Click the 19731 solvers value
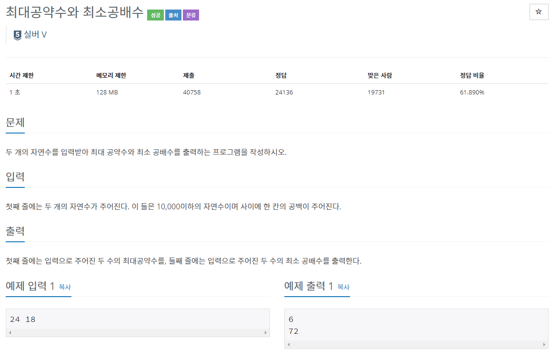This screenshot has width=551, height=351. [x=376, y=92]
